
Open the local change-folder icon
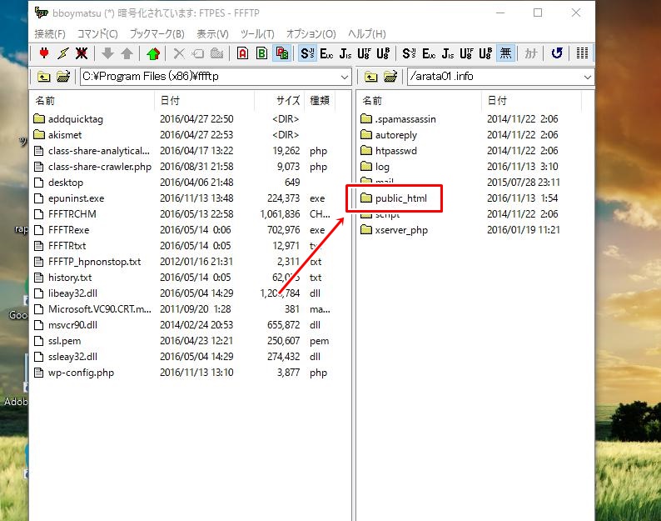(63, 77)
